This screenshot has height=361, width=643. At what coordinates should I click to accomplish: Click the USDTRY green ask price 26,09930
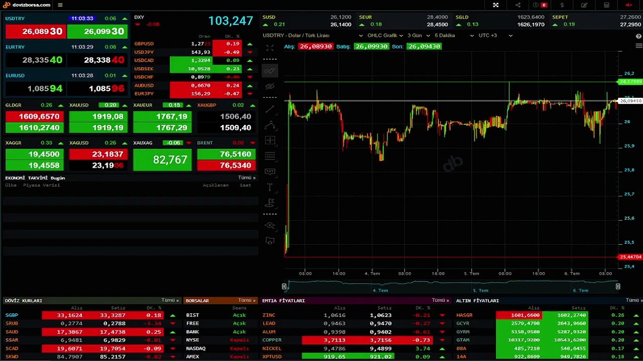tap(97, 31)
